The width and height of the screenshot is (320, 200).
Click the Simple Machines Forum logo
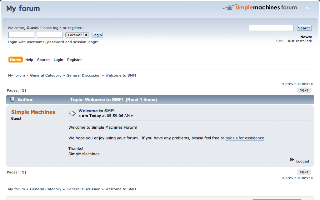[260, 7]
